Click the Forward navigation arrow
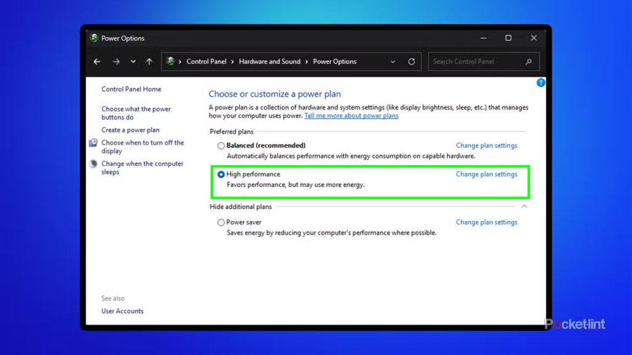Image resolution: width=632 pixels, height=355 pixels. pos(116,62)
